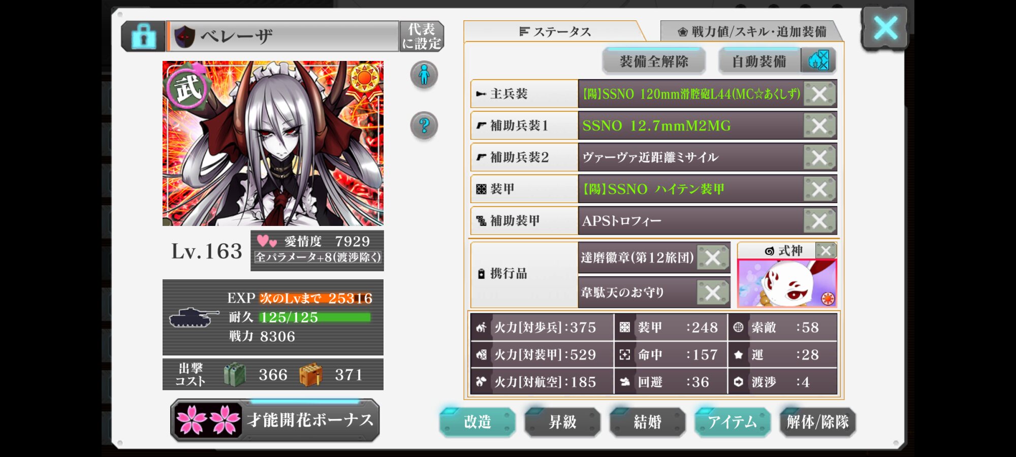Click the white rabbit 式神 thumbnail
The height and width of the screenshot is (457, 1016).
coord(786,283)
